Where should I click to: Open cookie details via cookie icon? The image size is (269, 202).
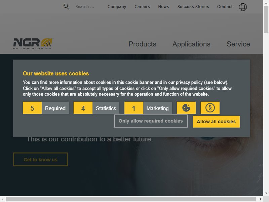click(186, 108)
